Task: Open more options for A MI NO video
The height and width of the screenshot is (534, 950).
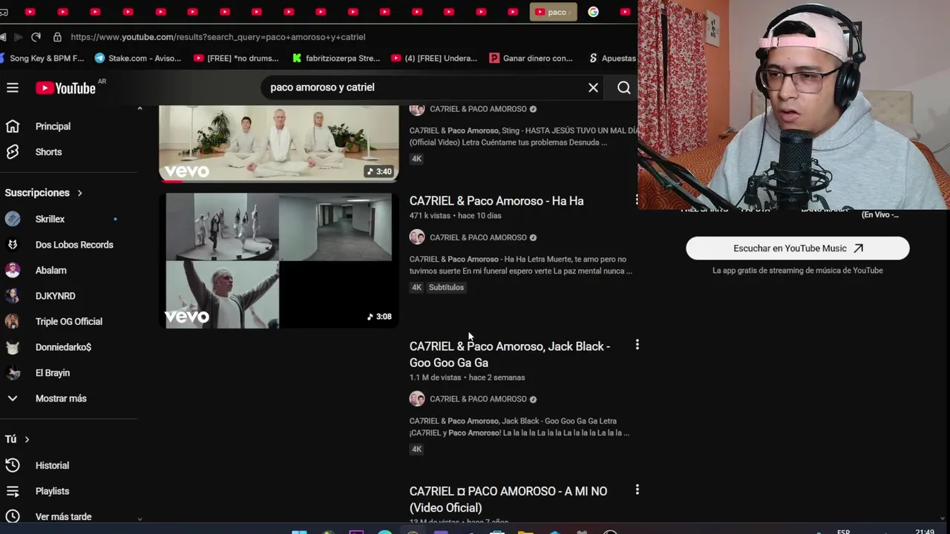Action: pos(637,489)
